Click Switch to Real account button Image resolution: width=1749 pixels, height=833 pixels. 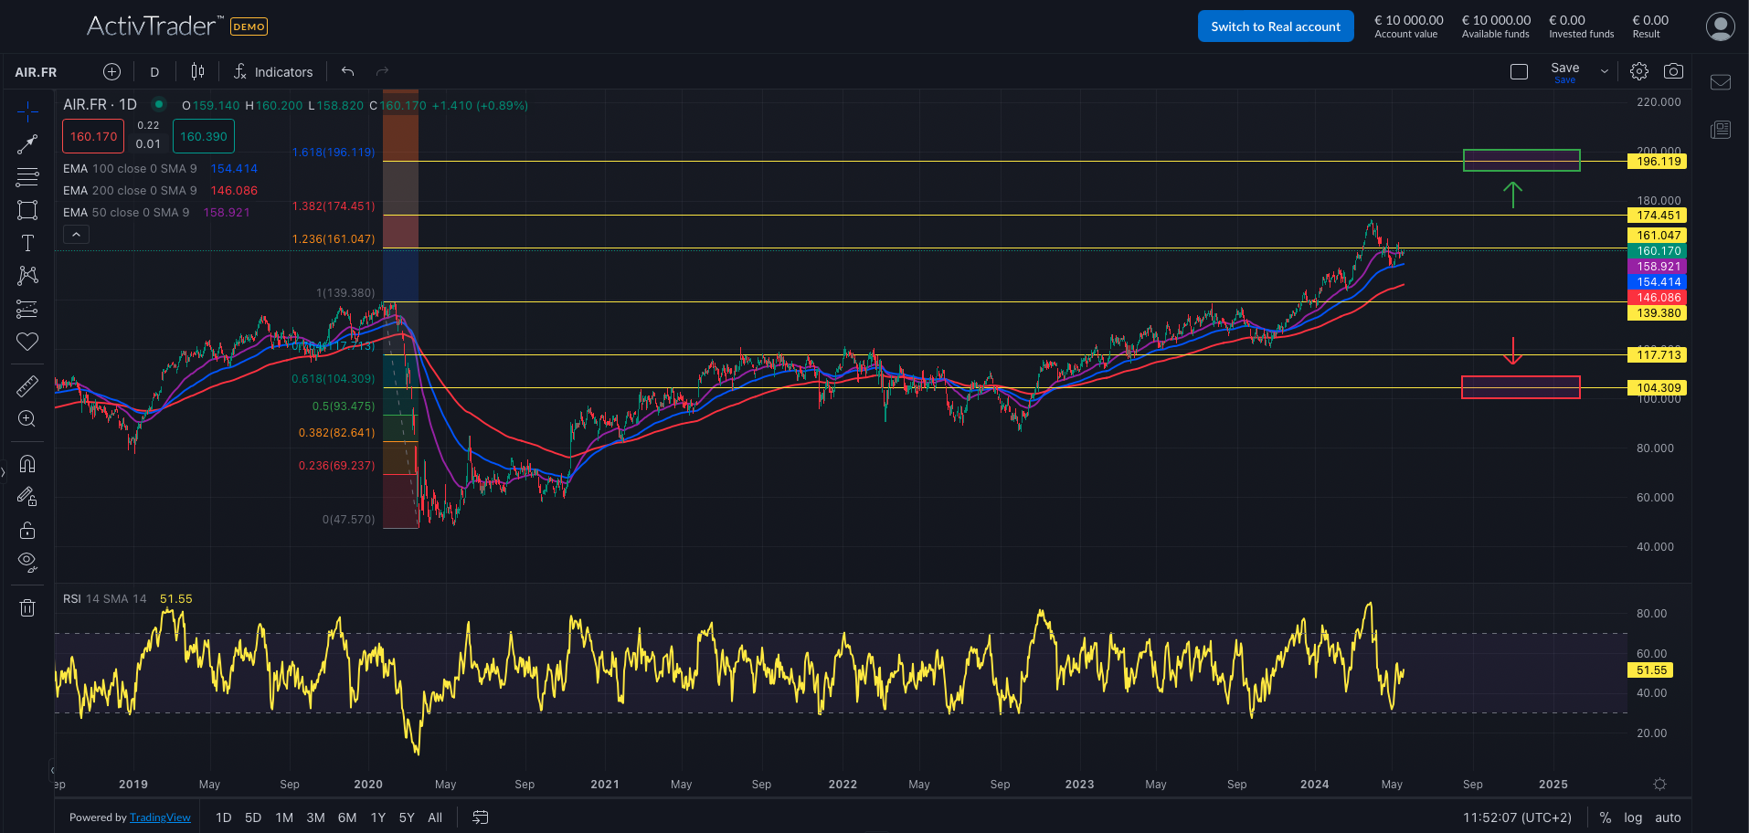click(x=1276, y=26)
